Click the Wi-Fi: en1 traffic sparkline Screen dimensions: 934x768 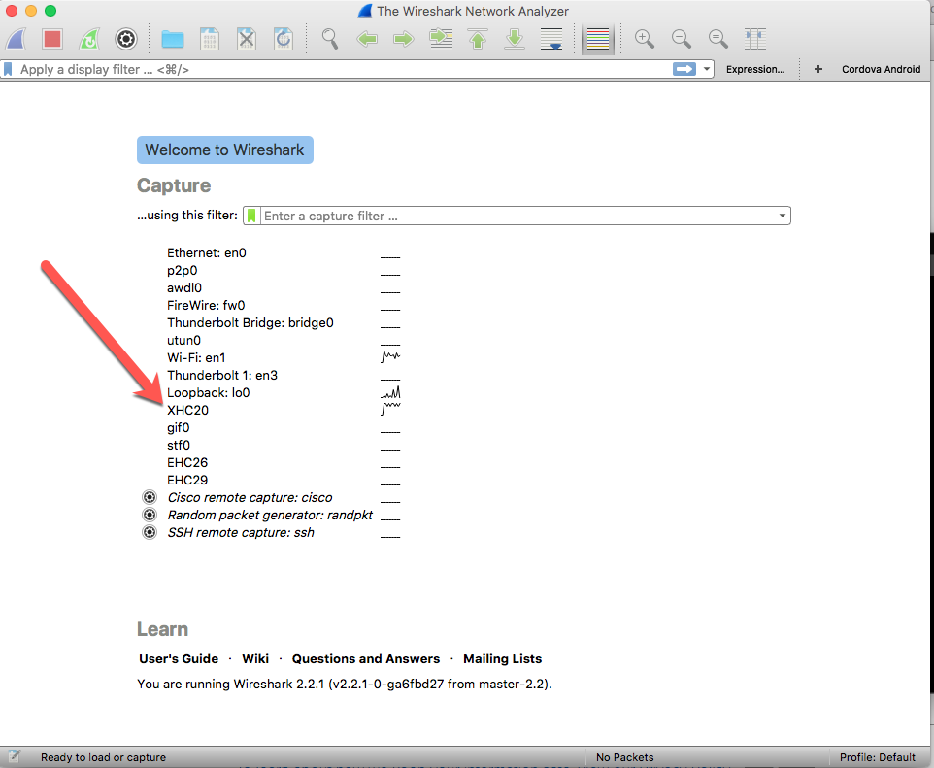[390, 356]
